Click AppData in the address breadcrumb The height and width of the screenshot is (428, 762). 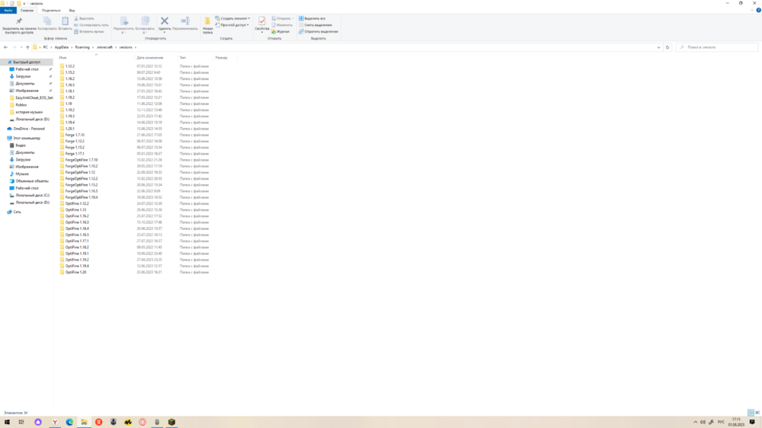(62, 47)
